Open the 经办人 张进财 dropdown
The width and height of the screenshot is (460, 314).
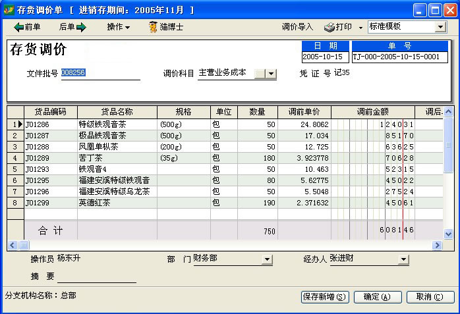(x=403, y=260)
